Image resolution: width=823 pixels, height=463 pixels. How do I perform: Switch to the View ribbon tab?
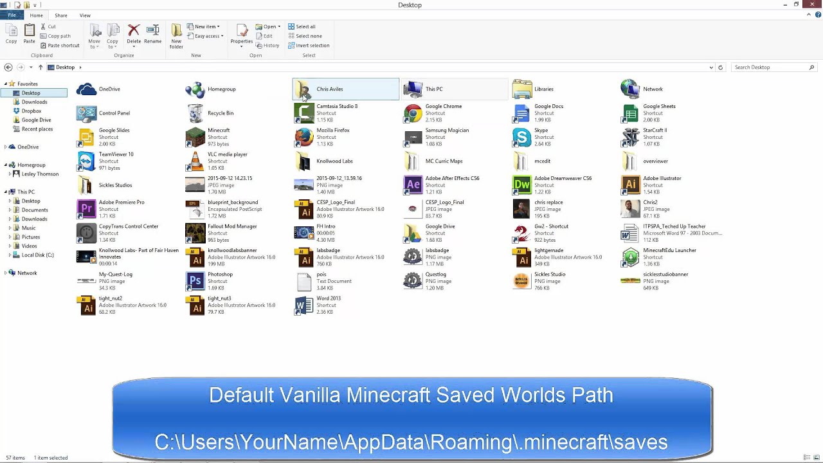85,15
